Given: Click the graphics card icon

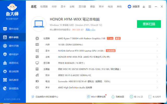Looking at the screenshot, I should [x=37, y=51].
